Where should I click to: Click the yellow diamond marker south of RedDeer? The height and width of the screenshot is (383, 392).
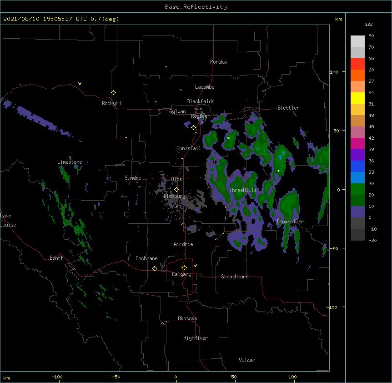tap(193, 128)
